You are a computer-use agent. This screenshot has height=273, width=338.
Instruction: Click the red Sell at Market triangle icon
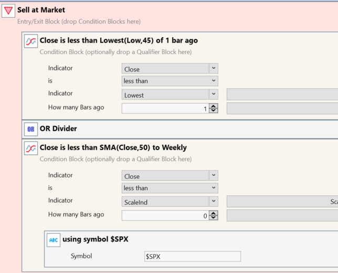tap(8, 12)
